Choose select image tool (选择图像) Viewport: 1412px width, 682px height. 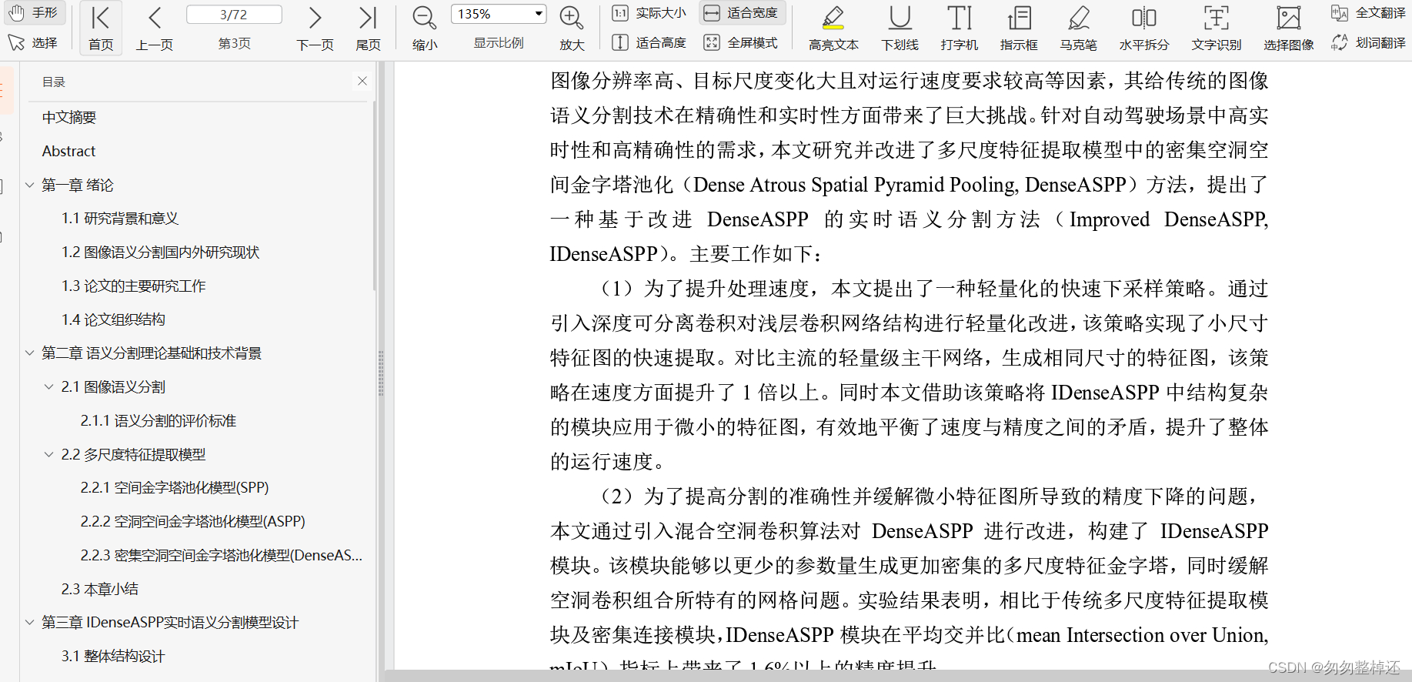pos(1289,28)
